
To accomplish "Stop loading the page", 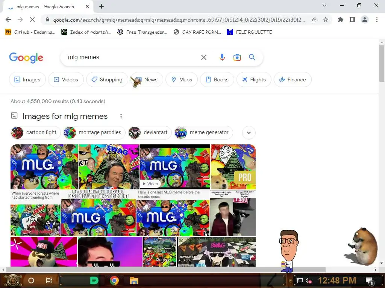I will tap(32, 19).
